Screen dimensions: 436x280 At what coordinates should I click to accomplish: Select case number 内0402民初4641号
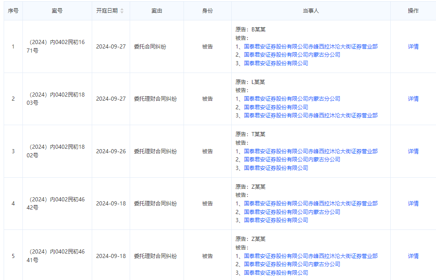[56, 256]
